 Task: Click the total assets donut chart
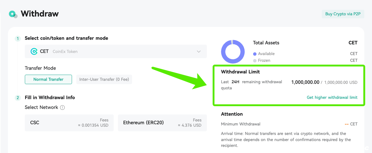(233, 52)
